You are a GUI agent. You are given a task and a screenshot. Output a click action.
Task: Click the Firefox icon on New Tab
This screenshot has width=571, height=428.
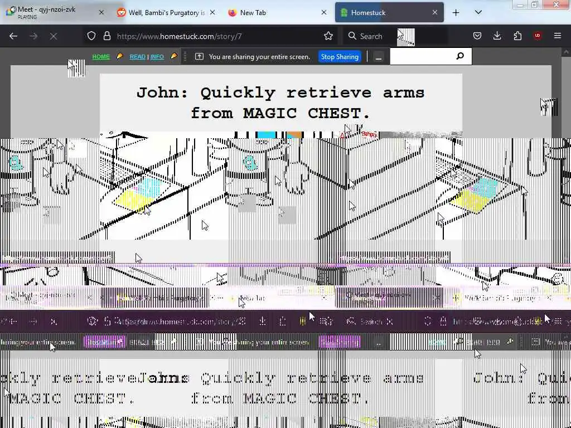pyautogui.click(x=233, y=13)
